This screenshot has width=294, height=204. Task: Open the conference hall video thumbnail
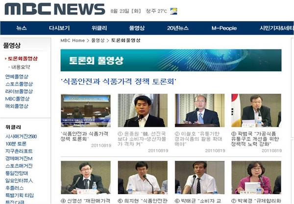pyautogui.click(x=86, y=111)
